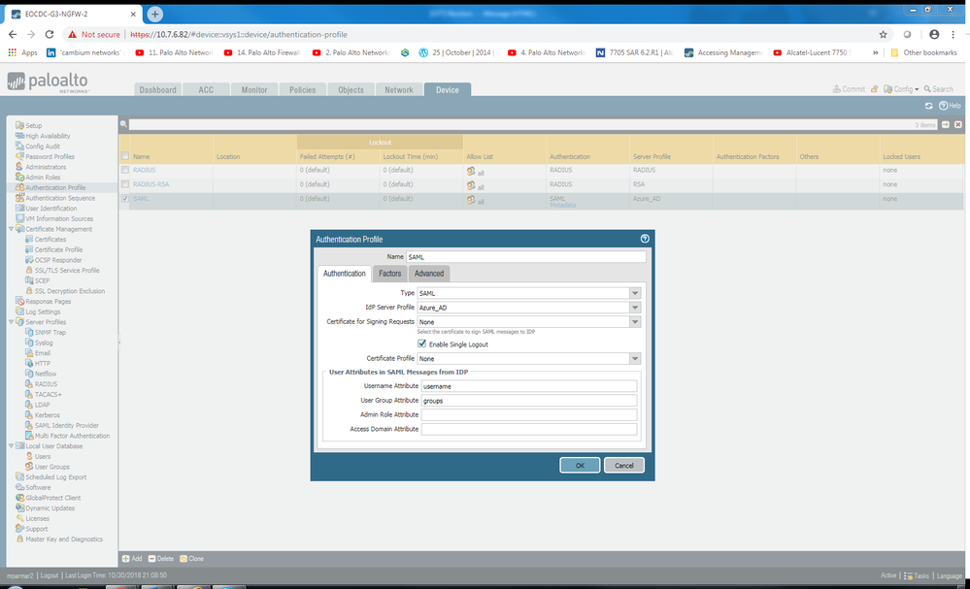This screenshot has height=589, width=970.
Task: Click the Commit button
Action: pos(849,89)
